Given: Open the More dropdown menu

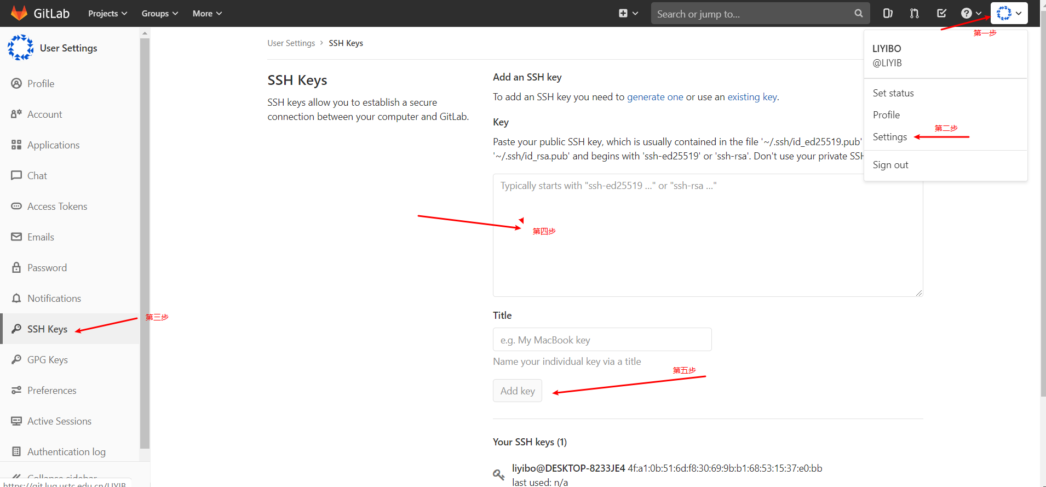Looking at the screenshot, I should [x=207, y=13].
